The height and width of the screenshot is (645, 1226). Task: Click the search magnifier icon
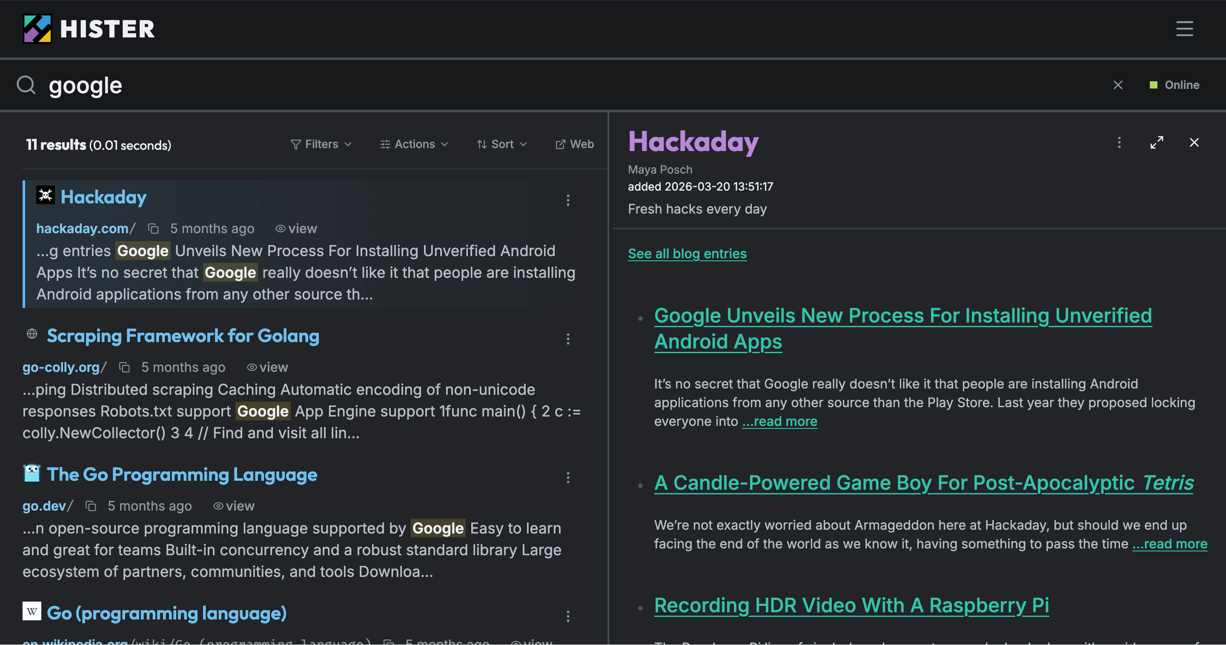click(26, 85)
